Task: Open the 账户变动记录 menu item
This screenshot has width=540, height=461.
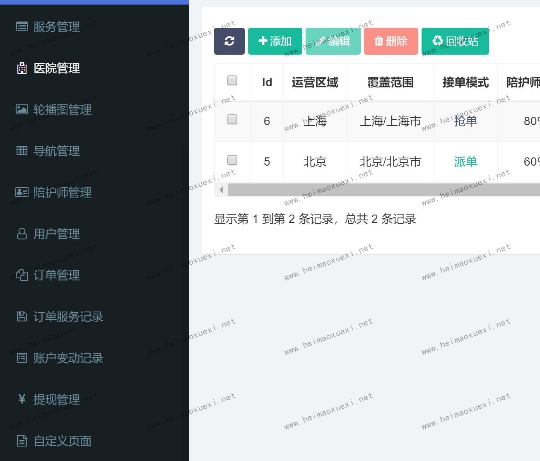Action: [x=68, y=358]
